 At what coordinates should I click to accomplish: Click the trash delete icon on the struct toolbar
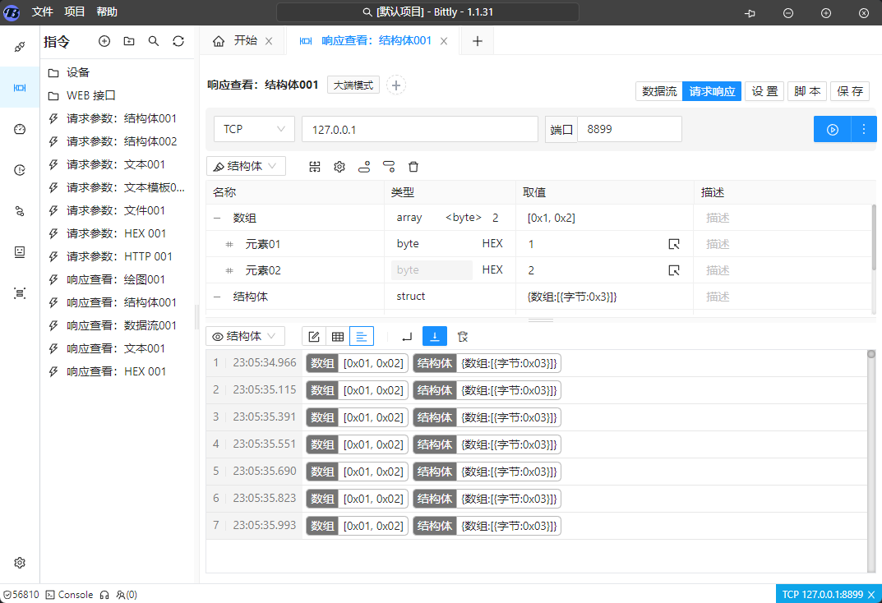coord(413,166)
